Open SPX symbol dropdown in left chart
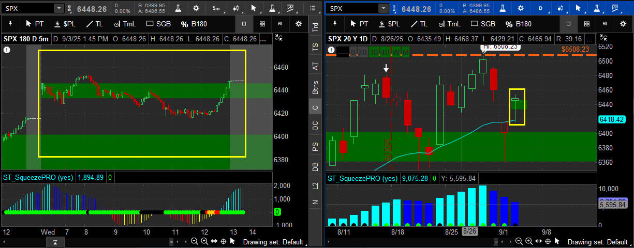Image resolution: width=634 pixels, height=248 pixels. (x=58, y=8)
